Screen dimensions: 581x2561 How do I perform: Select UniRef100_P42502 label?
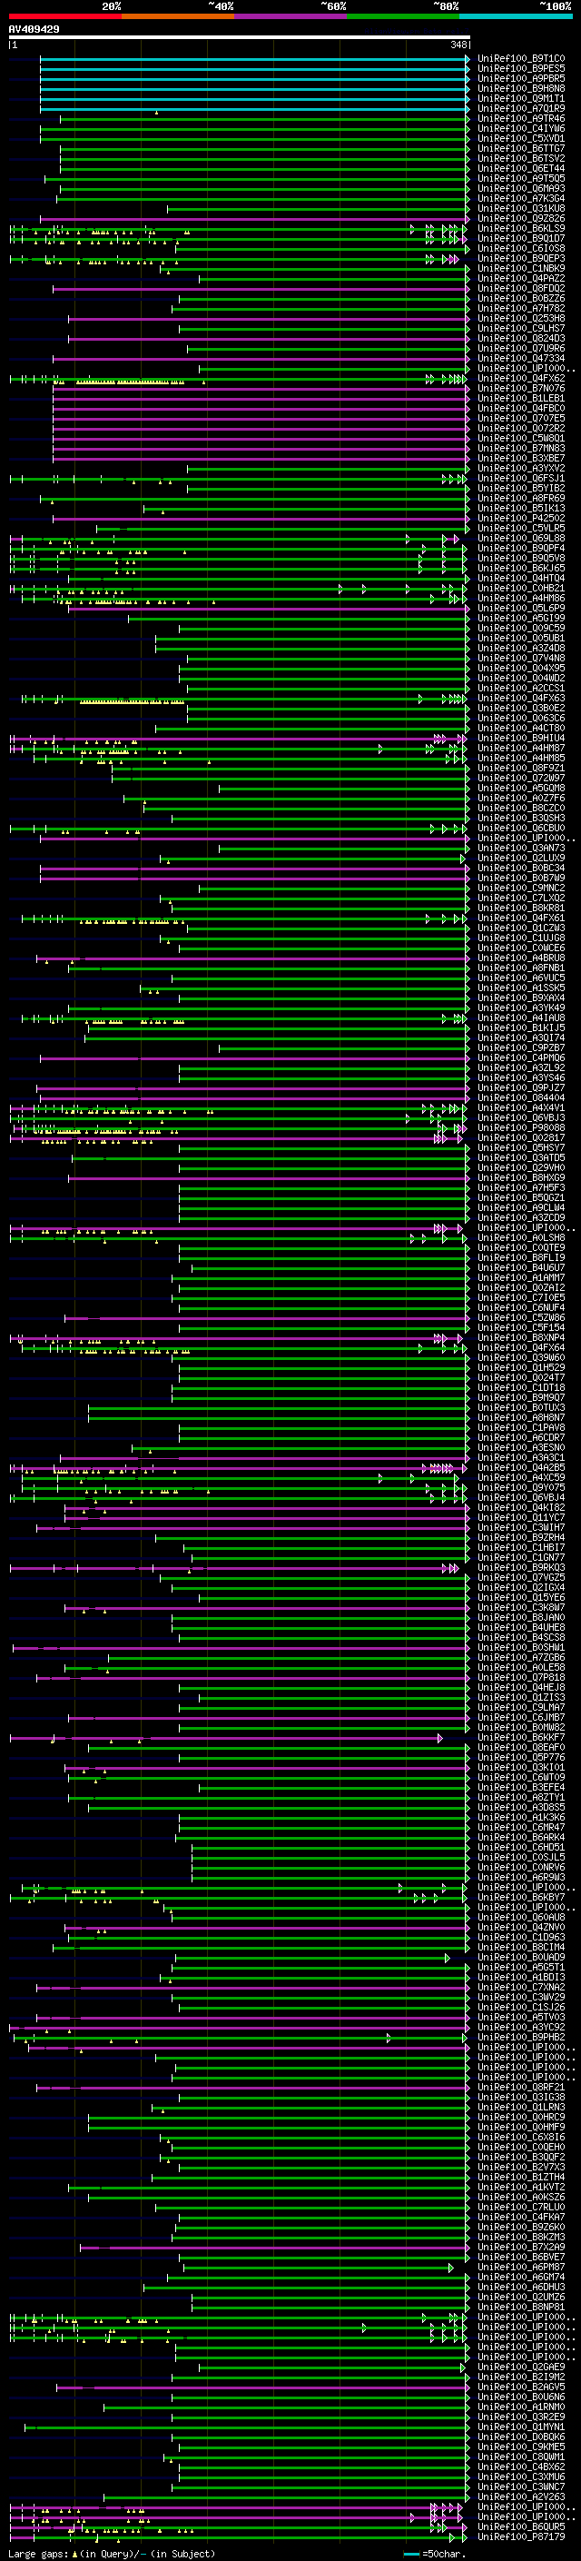click(521, 518)
